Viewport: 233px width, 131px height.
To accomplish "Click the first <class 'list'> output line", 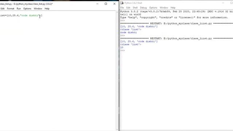I will click(x=131, y=29).
